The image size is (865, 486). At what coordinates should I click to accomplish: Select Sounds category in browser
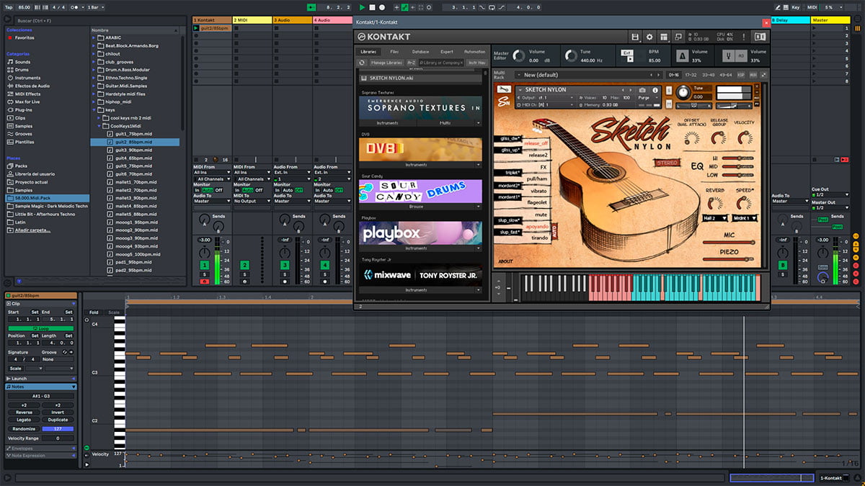(22, 62)
